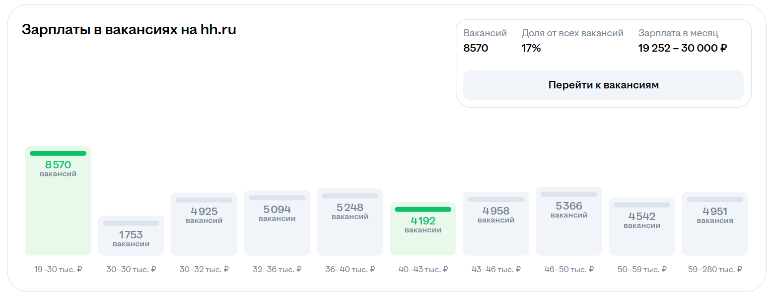The width and height of the screenshot is (773, 296).
Task: Select the 4951 вакансия salary bar
Action: [715, 224]
